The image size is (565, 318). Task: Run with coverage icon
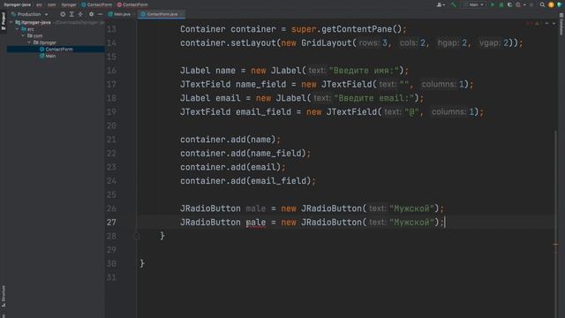point(509,4)
